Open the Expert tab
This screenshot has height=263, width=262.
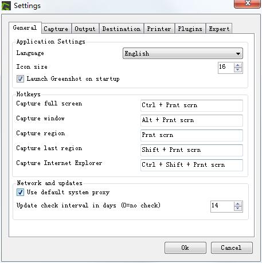(x=219, y=29)
